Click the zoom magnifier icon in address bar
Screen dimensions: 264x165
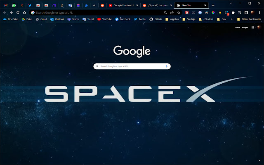click(165, 13)
